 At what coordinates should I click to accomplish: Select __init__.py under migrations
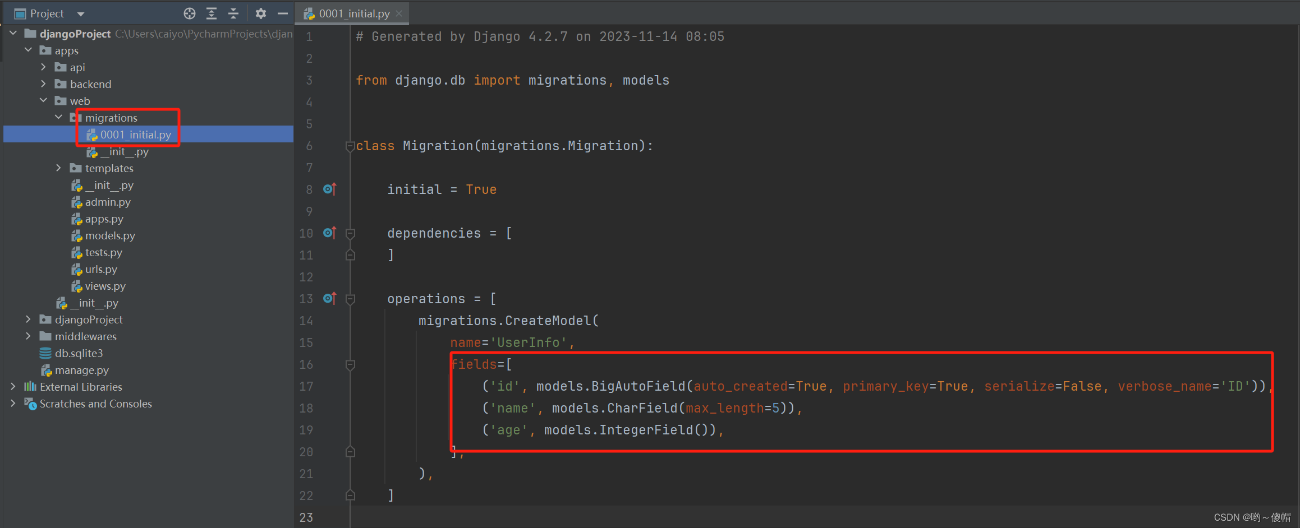125,151
